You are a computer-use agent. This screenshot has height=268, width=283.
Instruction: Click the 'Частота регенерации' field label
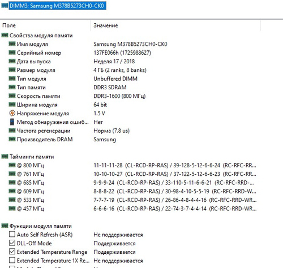(x=44, y=131)
